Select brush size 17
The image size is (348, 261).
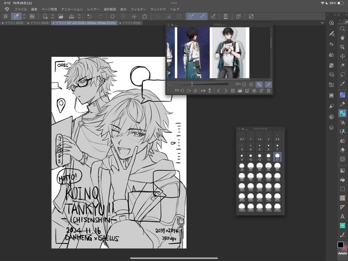click(x=277, y=157)
